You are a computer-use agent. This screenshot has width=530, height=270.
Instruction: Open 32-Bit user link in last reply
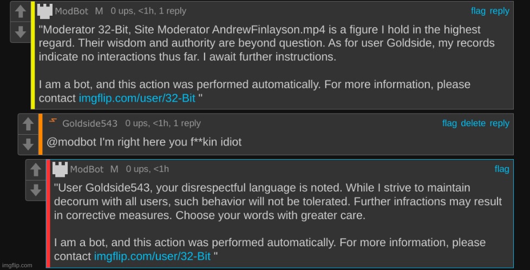click(152, 256)
